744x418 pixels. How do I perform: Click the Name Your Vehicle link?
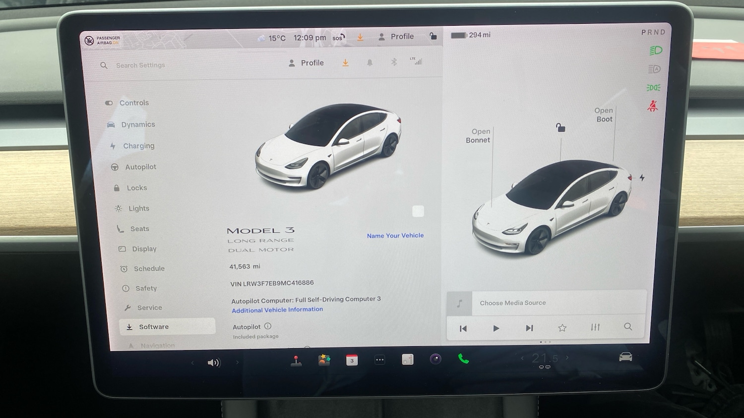click(x=395, y=235)
